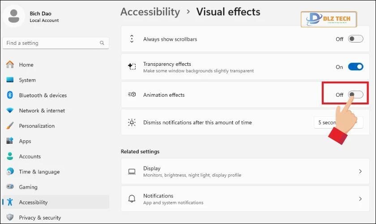376x224 pixels.
Task: Open the Dismiss notifications time dropdown
Action: click(336, 122)
